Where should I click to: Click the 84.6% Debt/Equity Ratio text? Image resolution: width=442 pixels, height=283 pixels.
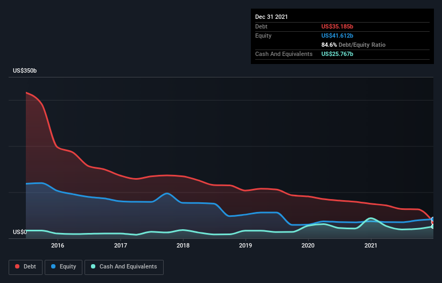(353, 45)
